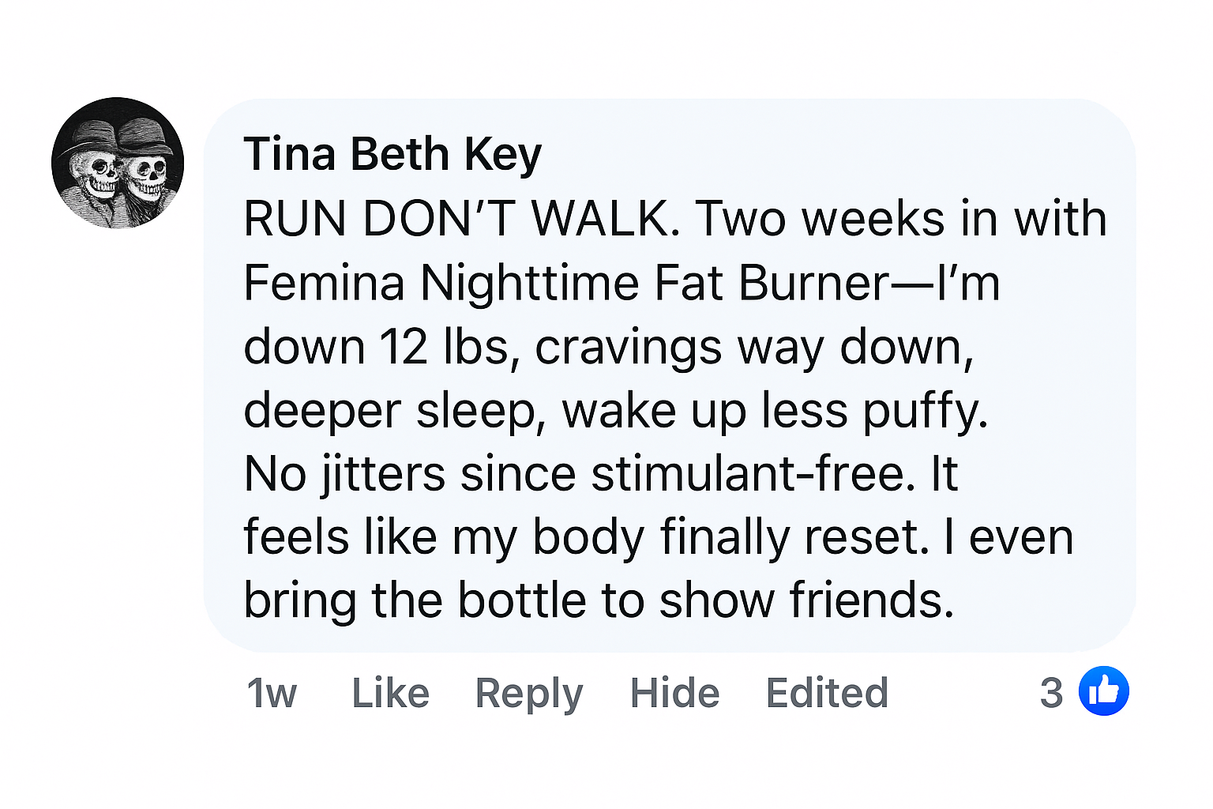This screenshot has height=809, width=1213.
Task: Open the reaction count showing 3
Action: point(1051,693)
